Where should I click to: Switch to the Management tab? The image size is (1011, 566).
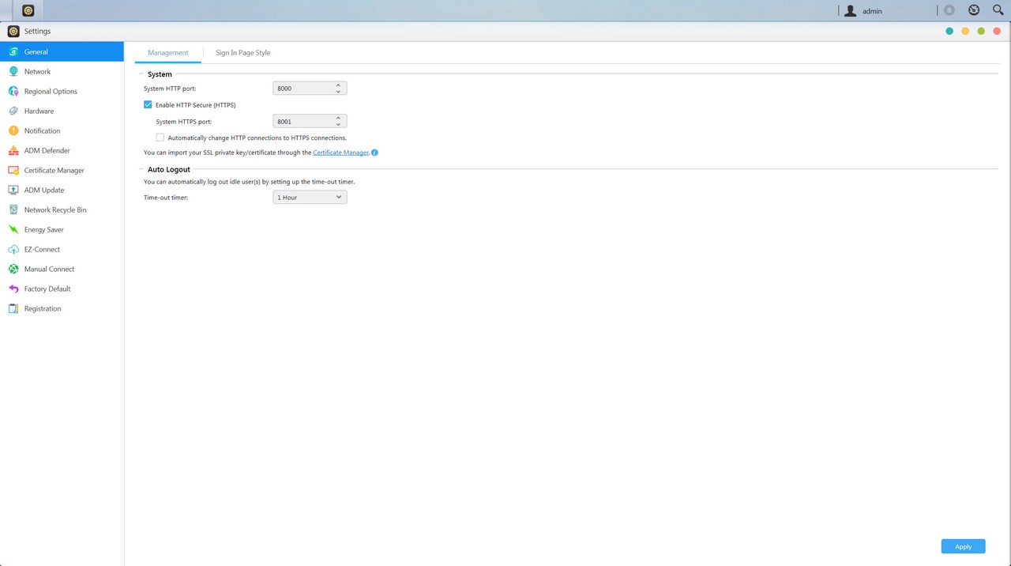coord(168,53)
